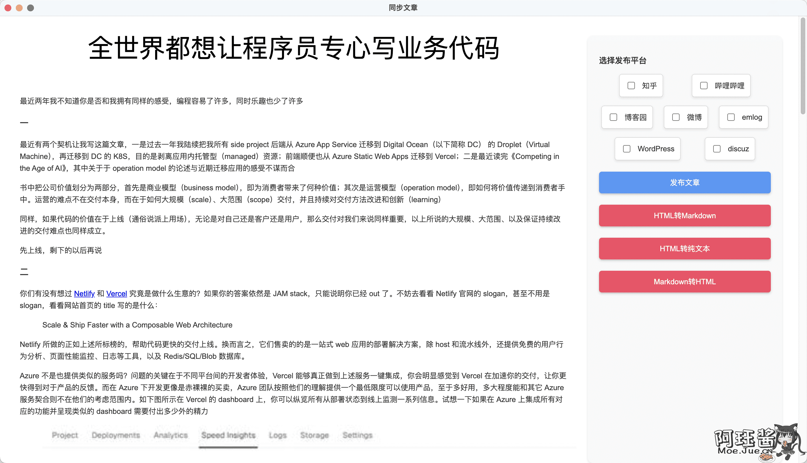Open the Netlify hyperlink in article
The width and height of the screenshot is (807, 463).
point(84,294)
